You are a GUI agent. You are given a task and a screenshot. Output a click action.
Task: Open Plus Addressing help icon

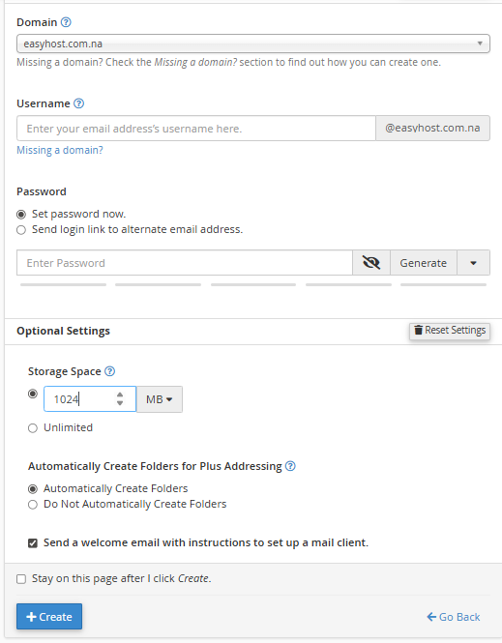pos(290,466)
